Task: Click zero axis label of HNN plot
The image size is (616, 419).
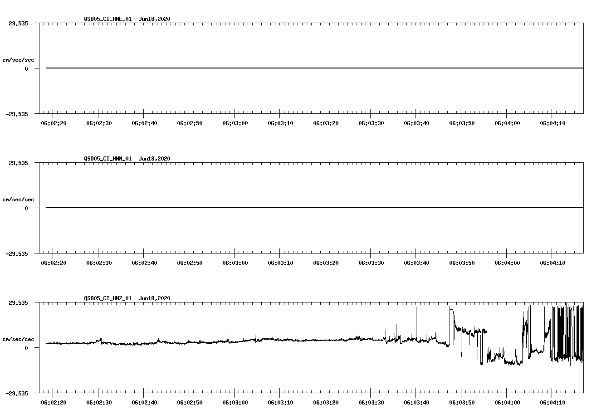Action: 26,208
